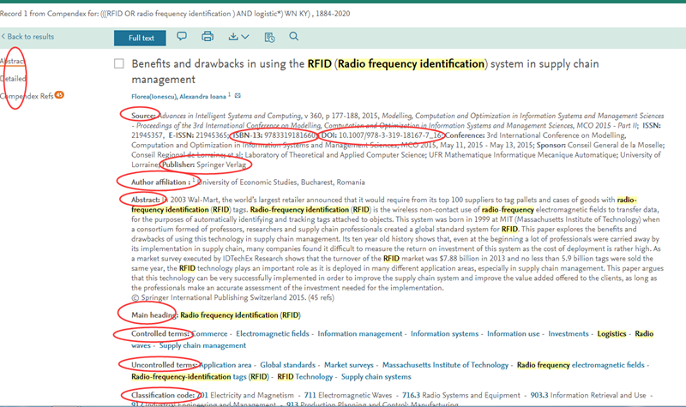Open author Florea(Ionescu), Alexandra Ioana link

pyautogui.click(x=178, y=97)
